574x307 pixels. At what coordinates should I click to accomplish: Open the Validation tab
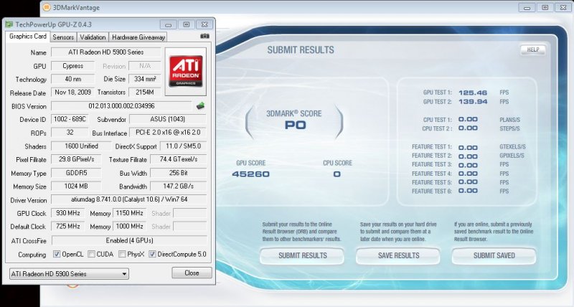point(93,37)
